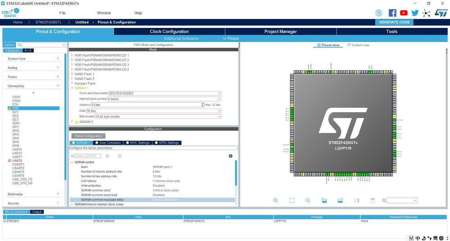Select the Pinout view mode

pos(328,45)
